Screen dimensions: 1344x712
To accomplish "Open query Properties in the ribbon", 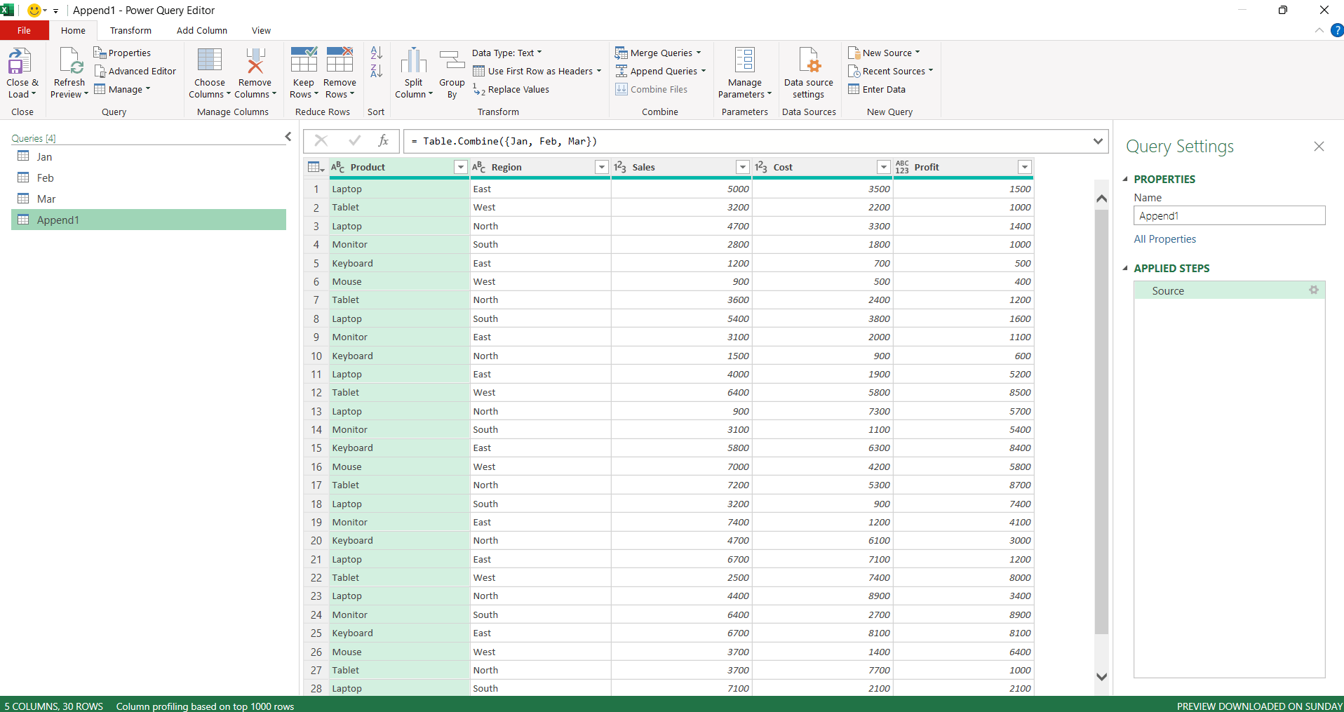I will point(122,53).
